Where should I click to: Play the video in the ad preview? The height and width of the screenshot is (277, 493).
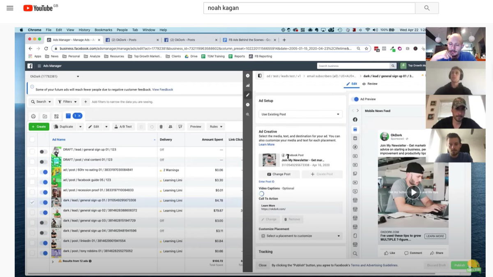(413, 192)
